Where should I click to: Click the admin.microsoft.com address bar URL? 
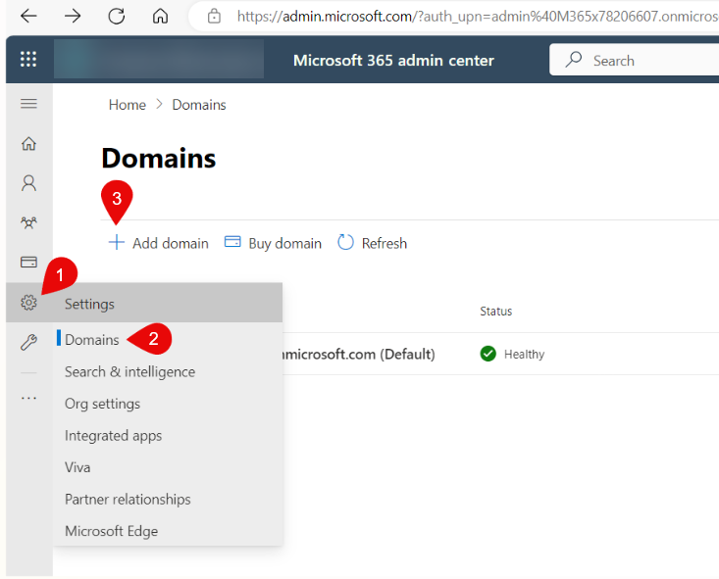click(x=477, y=17)
